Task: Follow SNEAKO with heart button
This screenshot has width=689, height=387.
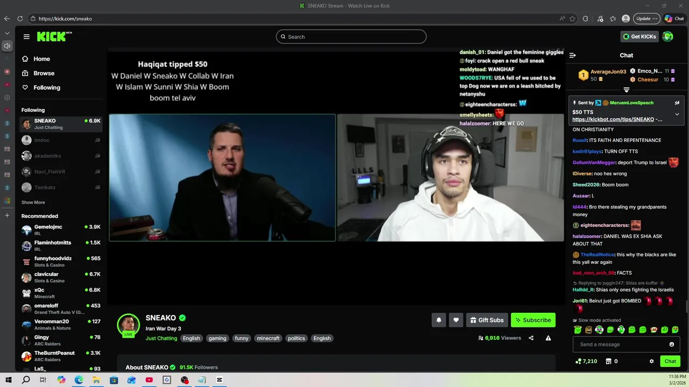Action: [456, 320]
